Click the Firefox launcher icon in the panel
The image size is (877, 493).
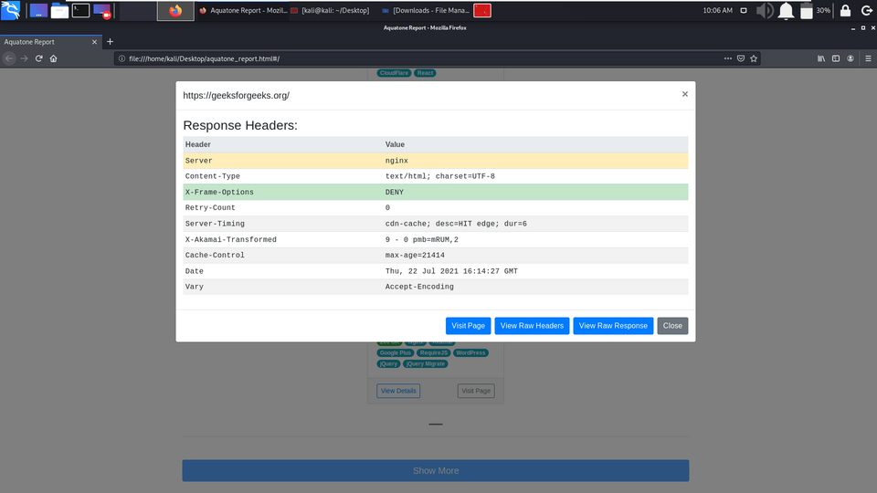tap(175, 11)
